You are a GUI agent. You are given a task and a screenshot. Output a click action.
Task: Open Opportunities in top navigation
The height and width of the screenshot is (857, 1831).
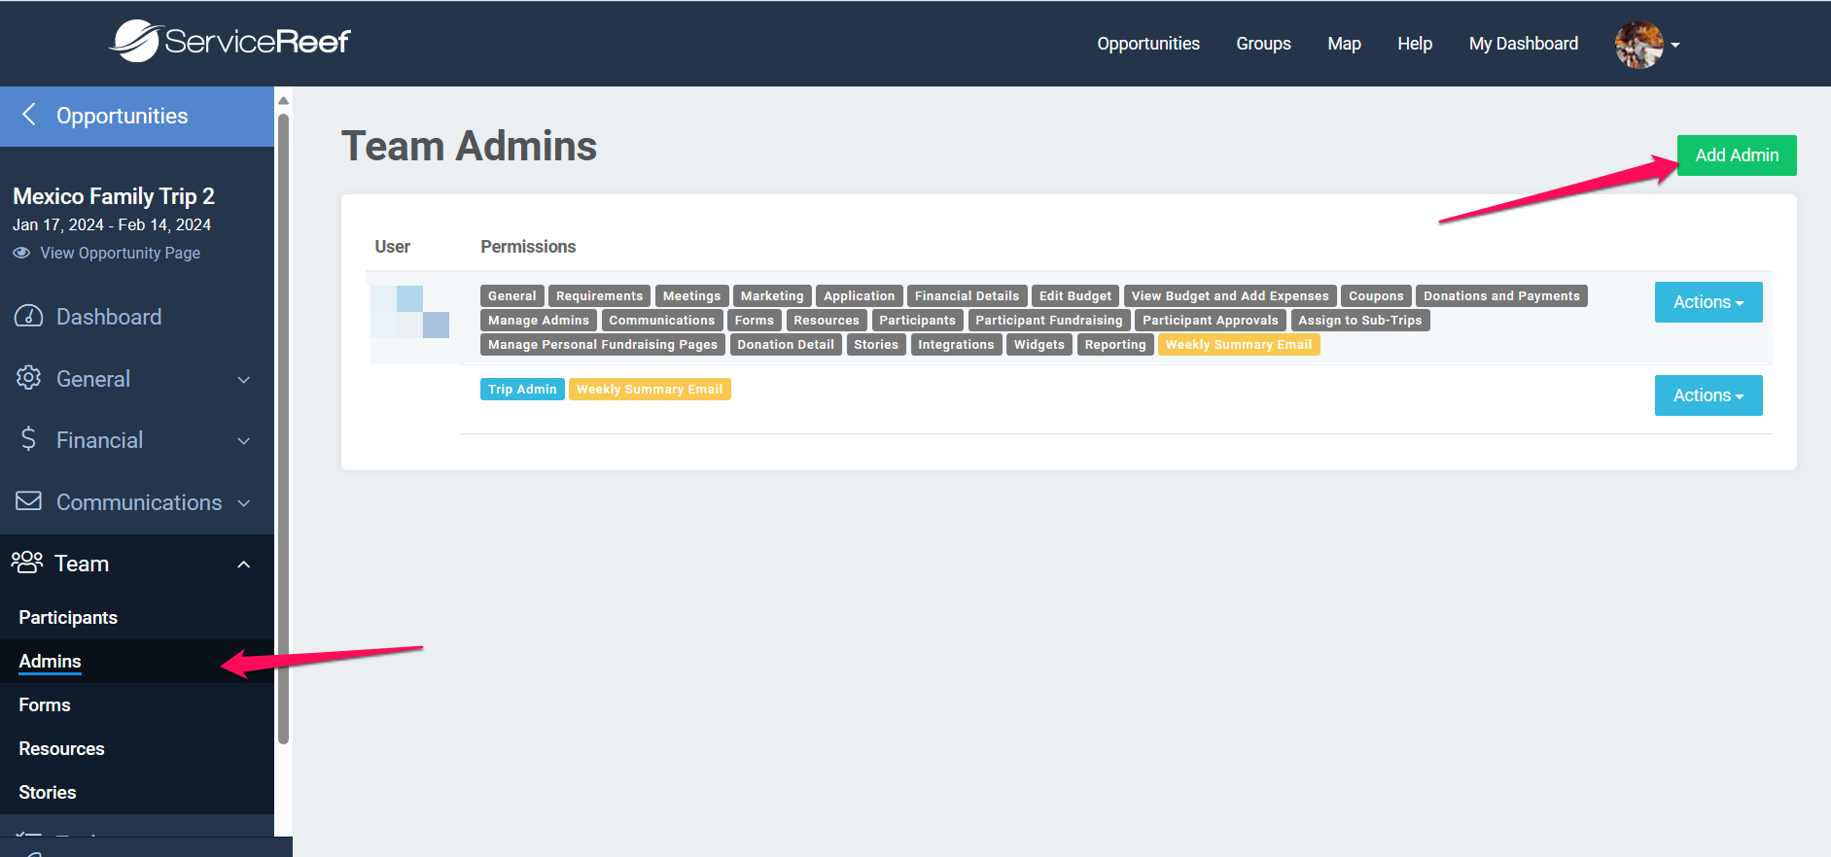click(x=1148, y=44)
